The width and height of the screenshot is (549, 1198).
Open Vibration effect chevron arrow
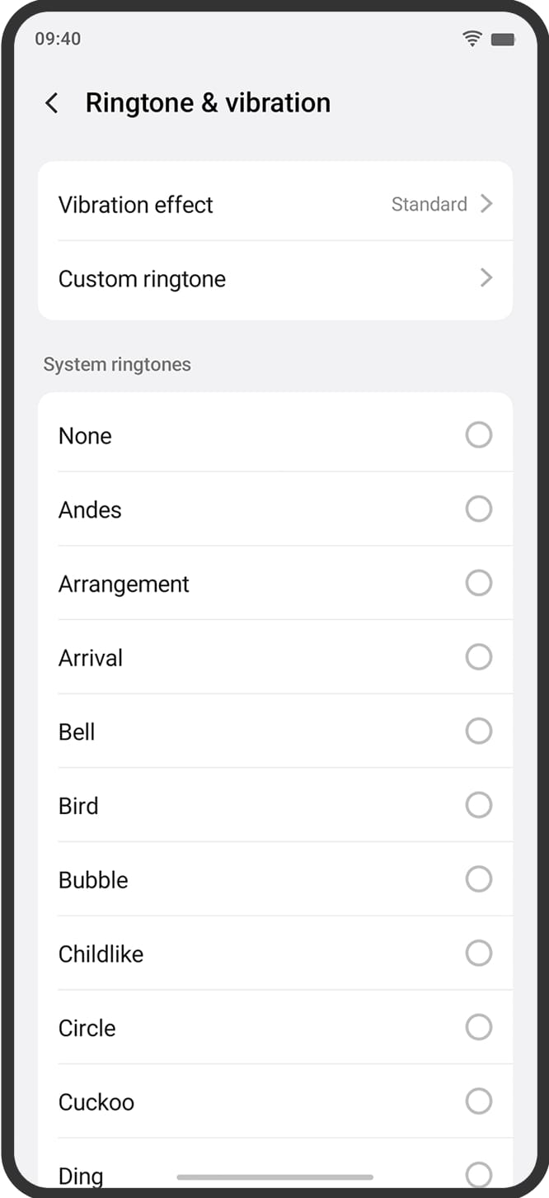click(x=486, y=204)
